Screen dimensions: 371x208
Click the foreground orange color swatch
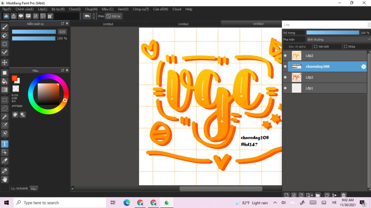point(14,78)
